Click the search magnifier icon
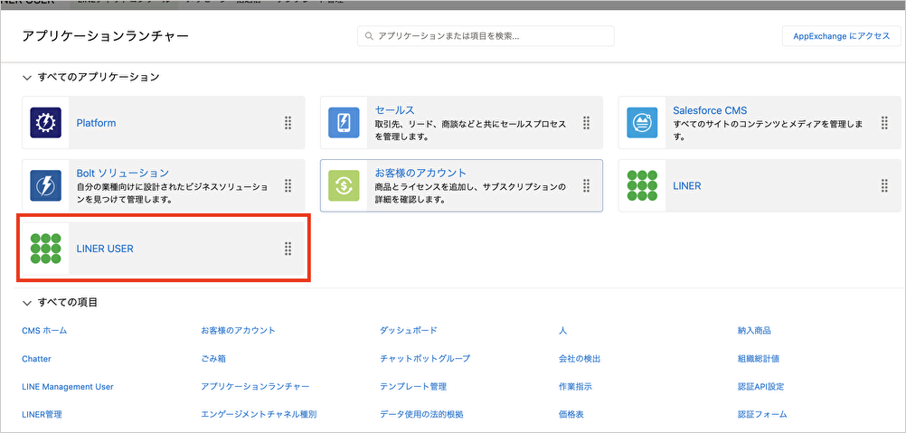This screenshot has height=433, width=906. point(369,36)
